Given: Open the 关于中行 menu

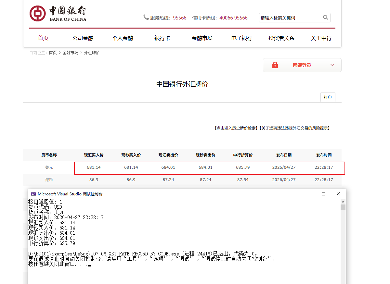Looking at the screenshot, I should [x=321, y=38].
